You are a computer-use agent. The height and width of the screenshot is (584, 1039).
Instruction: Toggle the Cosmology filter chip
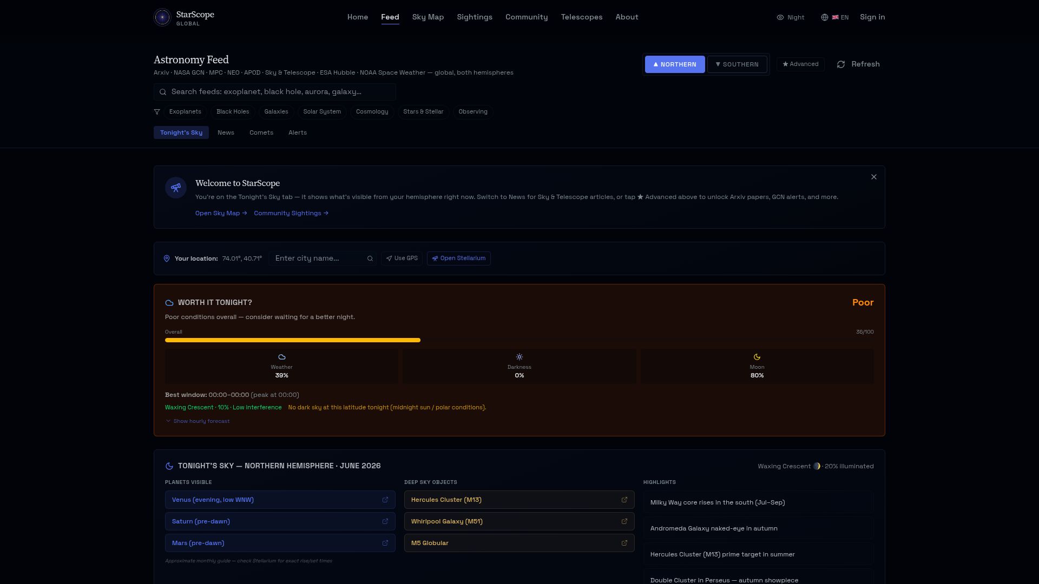[372, 112]
